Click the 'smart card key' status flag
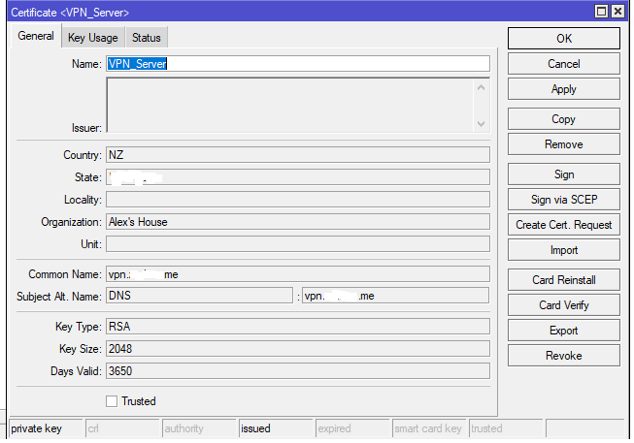 tap(429, 428)
